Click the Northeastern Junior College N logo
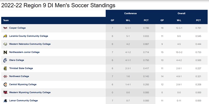The width and height of the screenshot is (209, 104). pyautogui.click(x=5, y=52)
